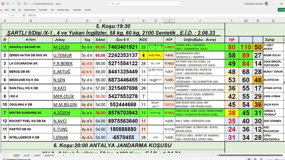The image size is (285, 160).
Task: Open jockey link İ.DİNAR
Action: point(61,137)
